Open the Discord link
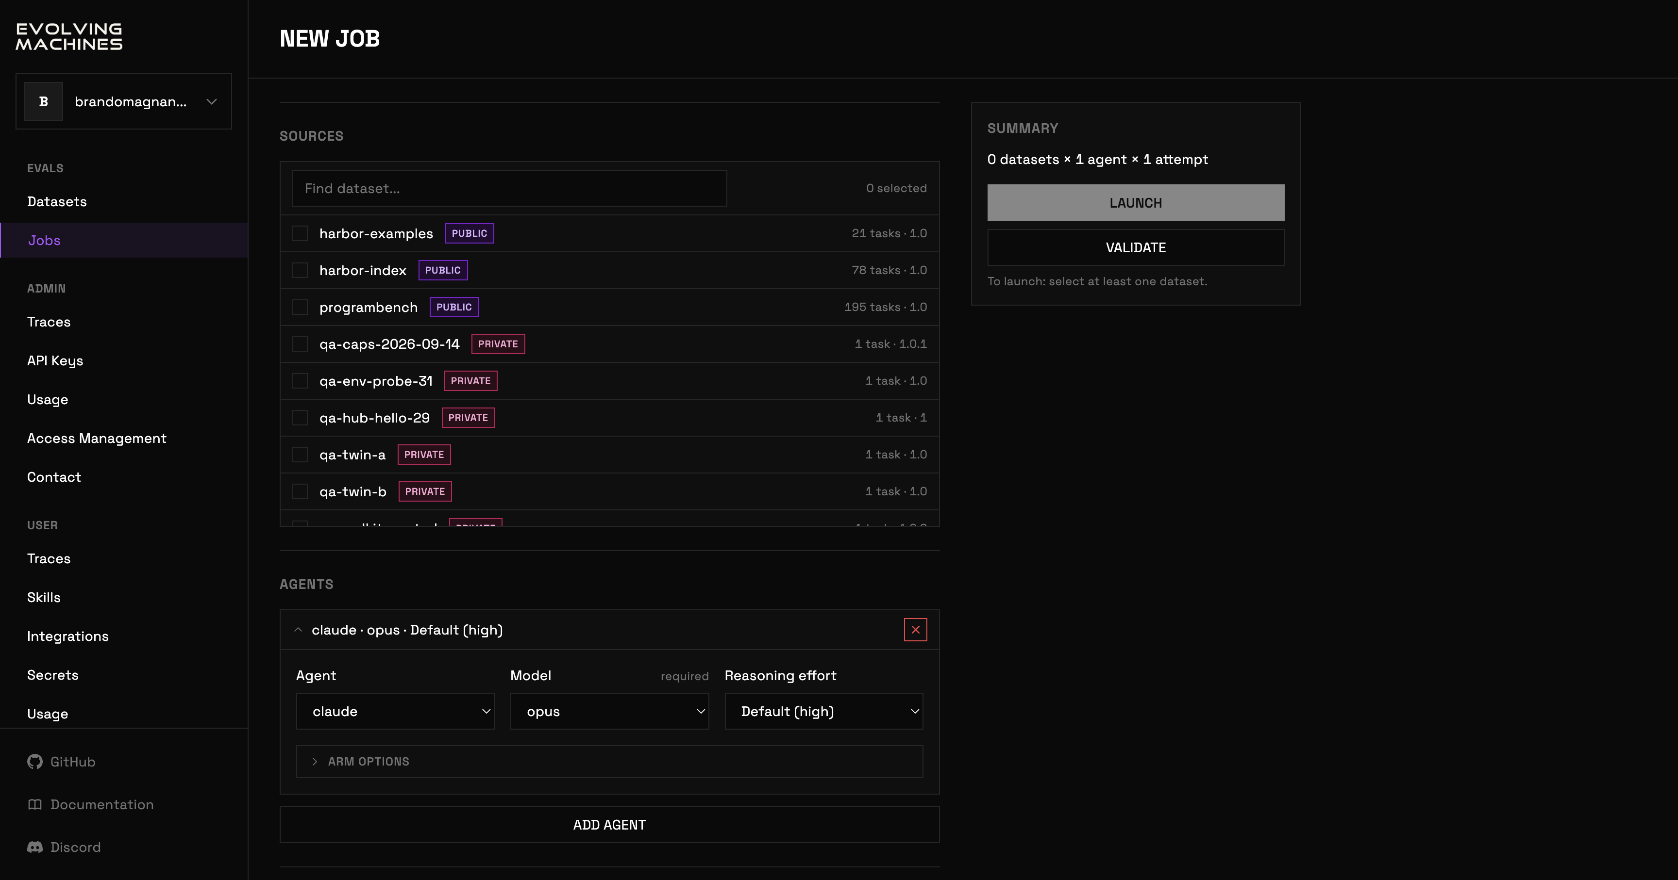 pyautogui.click(x=64, y=847)
